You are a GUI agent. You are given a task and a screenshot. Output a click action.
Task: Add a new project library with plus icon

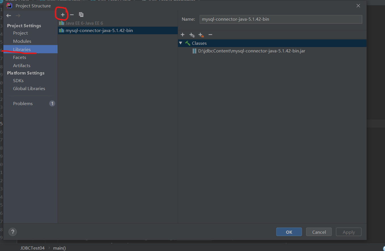click(63, 15)
